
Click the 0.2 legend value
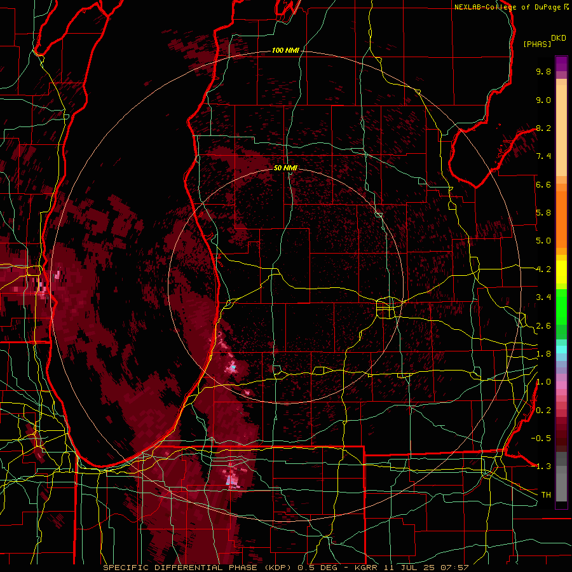click(543, 411)
